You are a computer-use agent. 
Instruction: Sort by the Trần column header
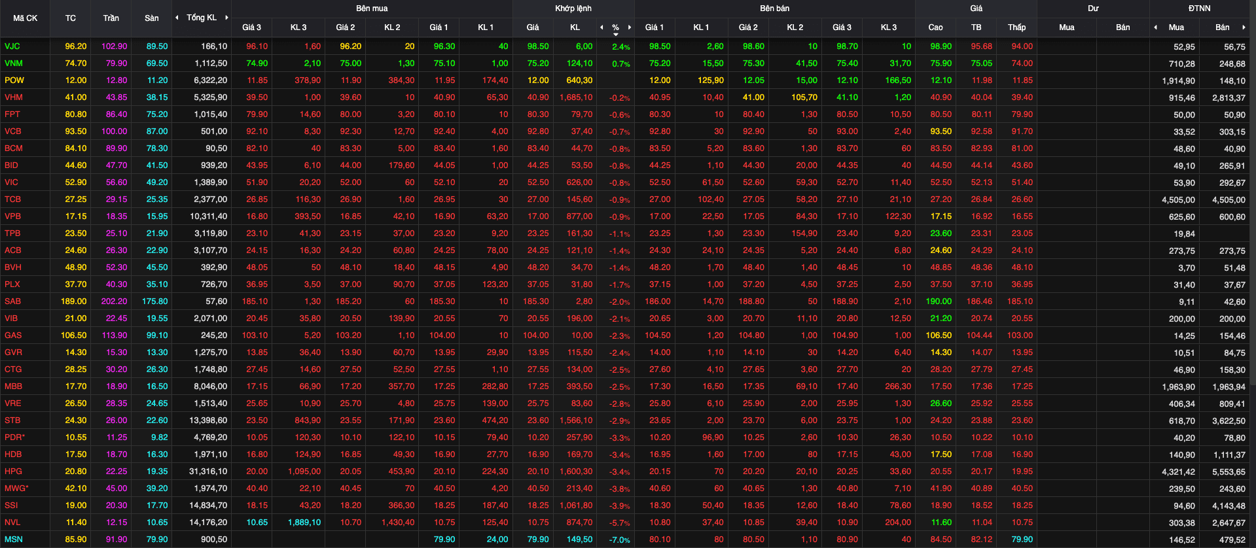click(x=111, y=18)
